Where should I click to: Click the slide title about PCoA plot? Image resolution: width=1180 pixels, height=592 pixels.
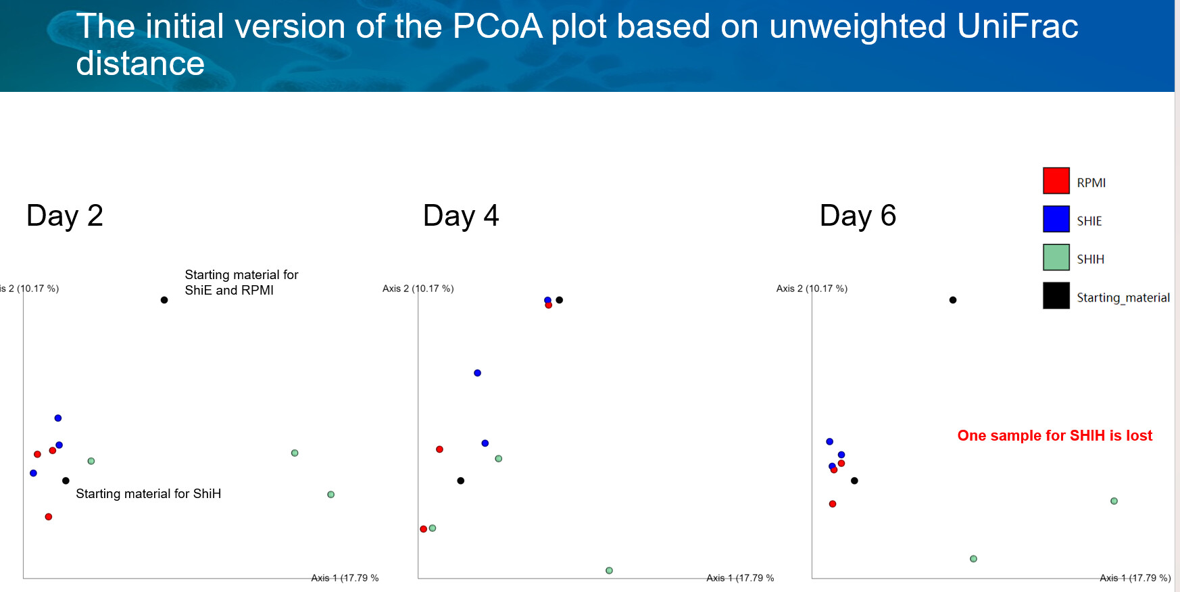tap(576, 45)
